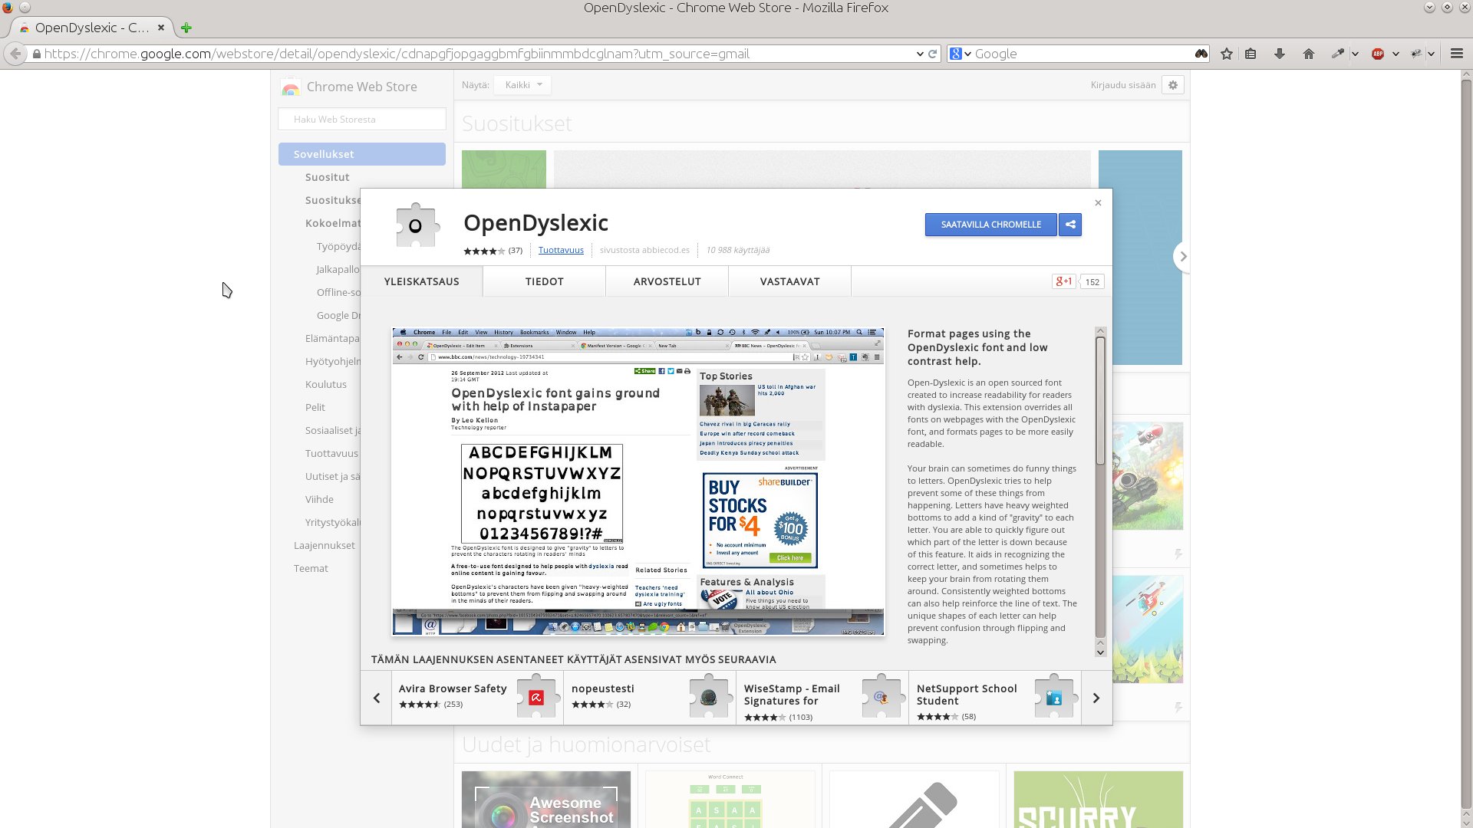Click the Google search input field

click(x=1082, y=54)
